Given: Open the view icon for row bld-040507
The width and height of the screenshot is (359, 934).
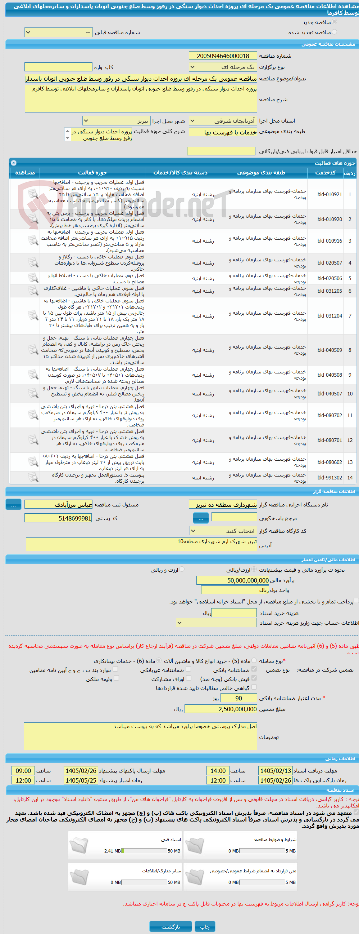Looking at the screenshot, I should click(33, 393).
